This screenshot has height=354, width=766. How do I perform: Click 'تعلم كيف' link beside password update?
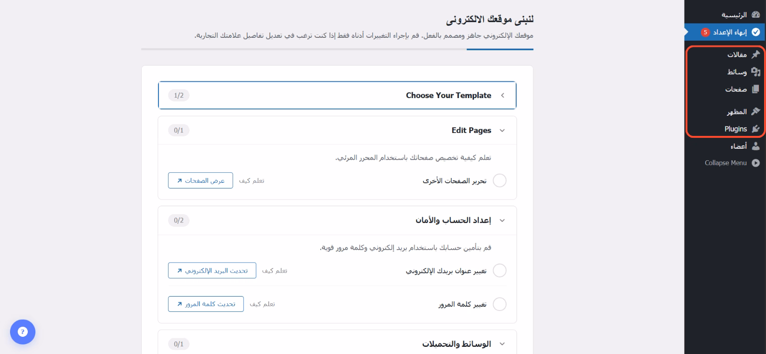(262, 304)
